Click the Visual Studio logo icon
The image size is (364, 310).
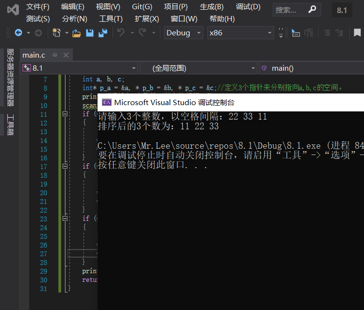[x=13, y=10]
